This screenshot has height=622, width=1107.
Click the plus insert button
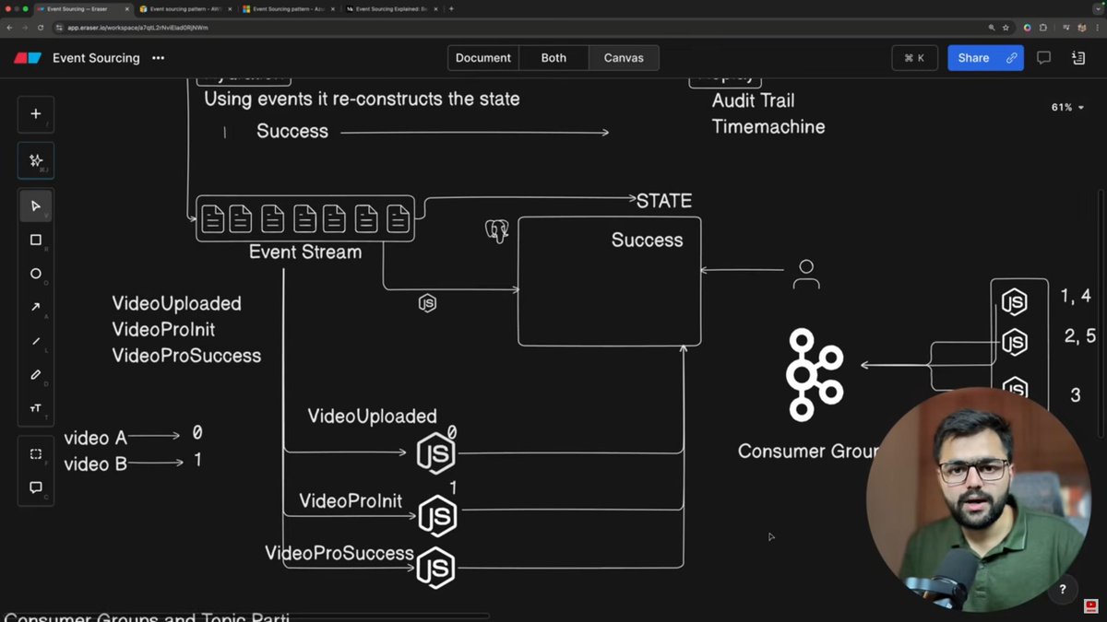click(35, 114)
